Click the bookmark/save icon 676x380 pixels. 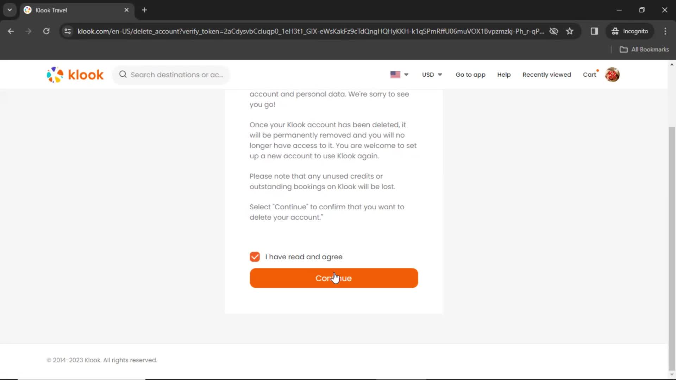570,31
